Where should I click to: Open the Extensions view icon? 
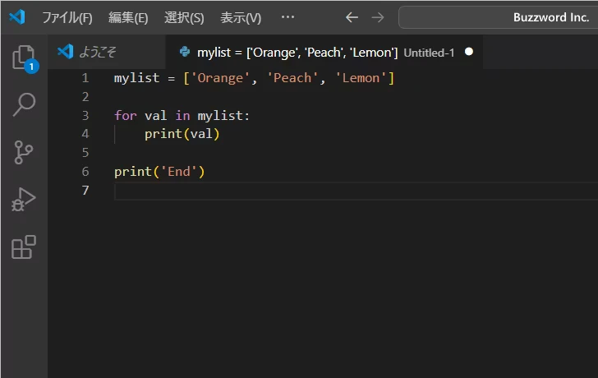24,247
